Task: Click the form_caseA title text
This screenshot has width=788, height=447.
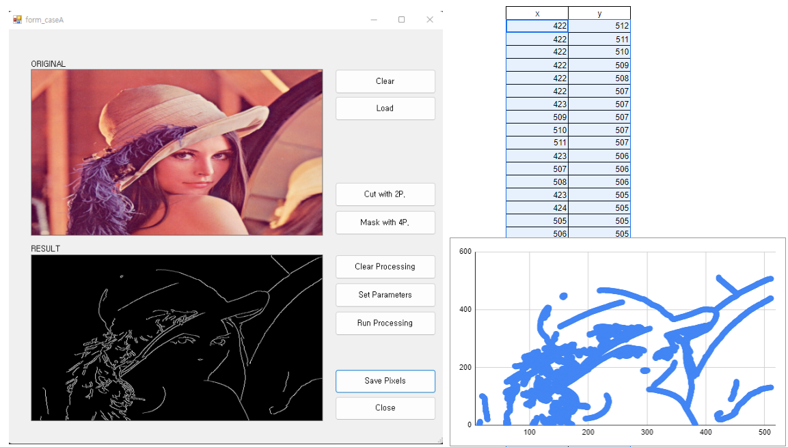Action: (x=44, y=20)
